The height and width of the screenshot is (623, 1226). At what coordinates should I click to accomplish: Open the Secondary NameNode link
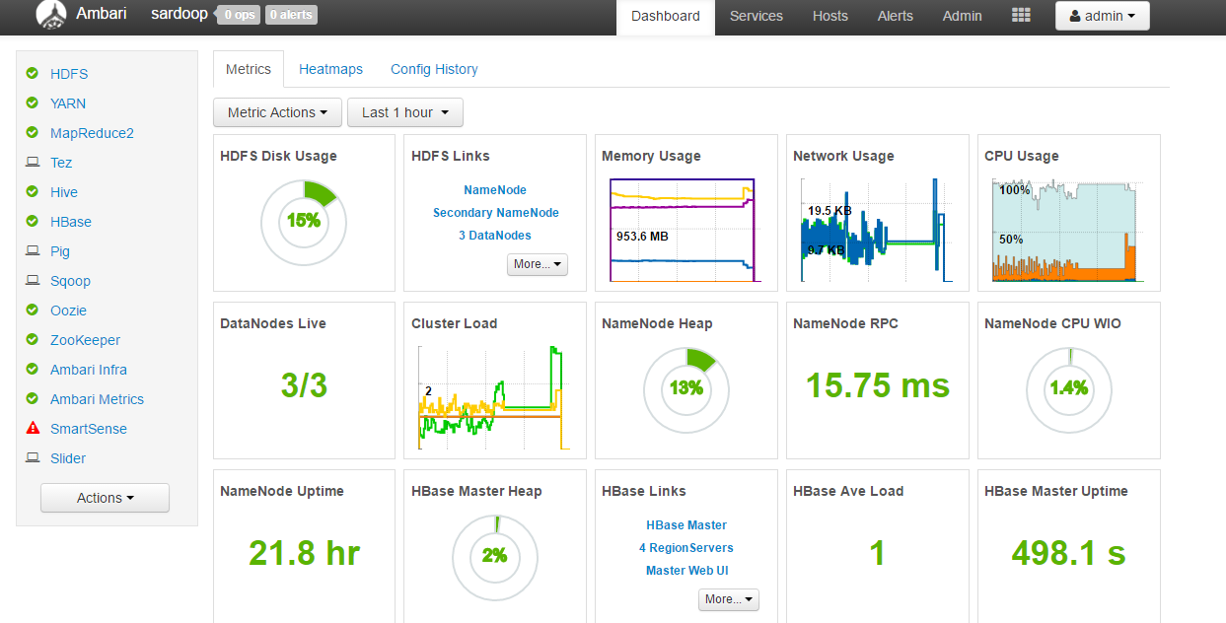tap(495, 213)
